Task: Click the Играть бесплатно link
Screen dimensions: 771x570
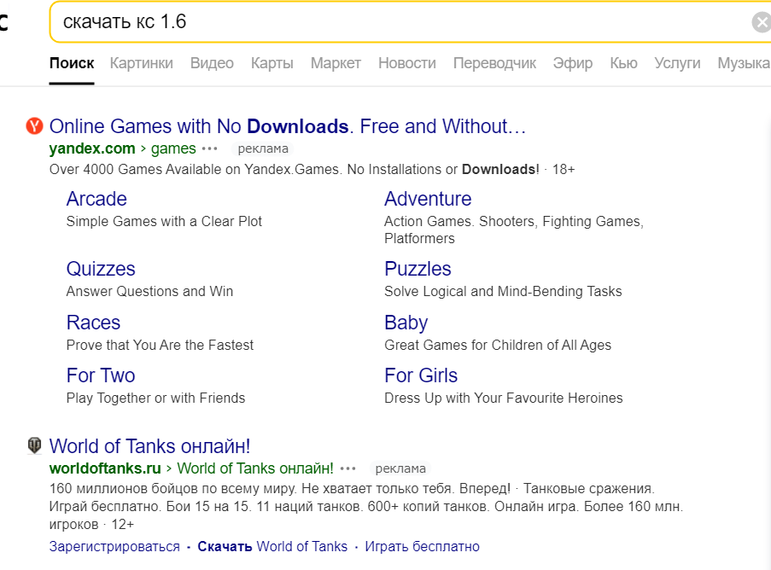Action: tap(422, 546)
